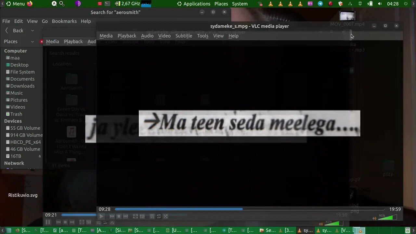Image resolution: width=416 pixels, height=234 pixels.
Task: Open the Tools menu in VLC
Action: click(x=202, y=36)
